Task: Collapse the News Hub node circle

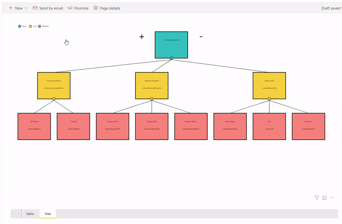Action: point(269,99)
